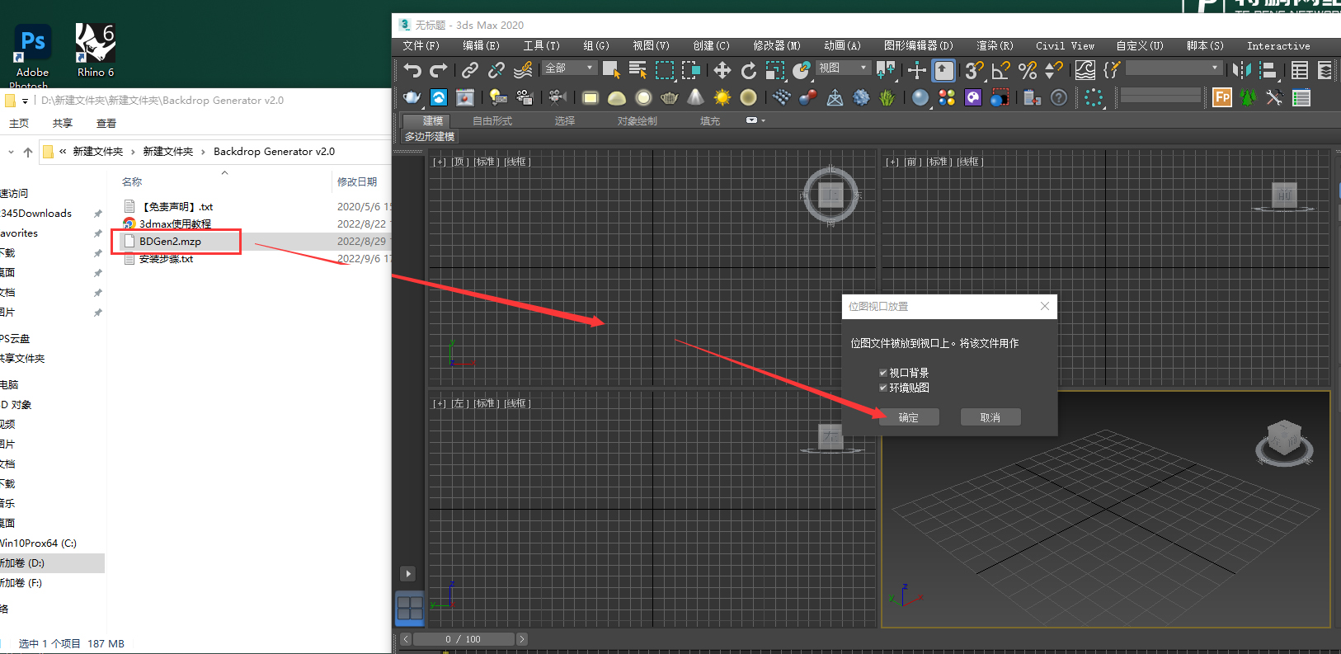This screenshot has height=654, width=1341.
Task: Uncheck the 环境贴图 checkbox
Action: (x=883, y=388)
